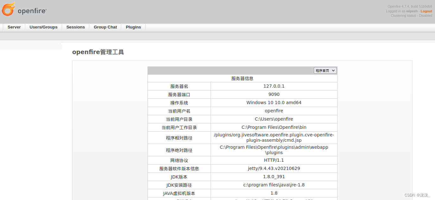Screen dimensions: 435x200
Task: Click the 服务器端口 label
Action: [x=179, y=95]
